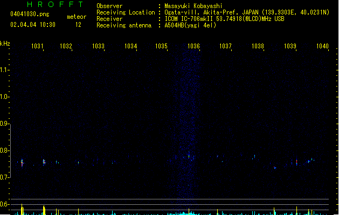
Task: Click the ICOM IC-706mkII receiver text
Action: pos(224,19)
